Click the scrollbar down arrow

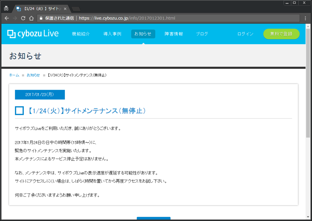308,217
